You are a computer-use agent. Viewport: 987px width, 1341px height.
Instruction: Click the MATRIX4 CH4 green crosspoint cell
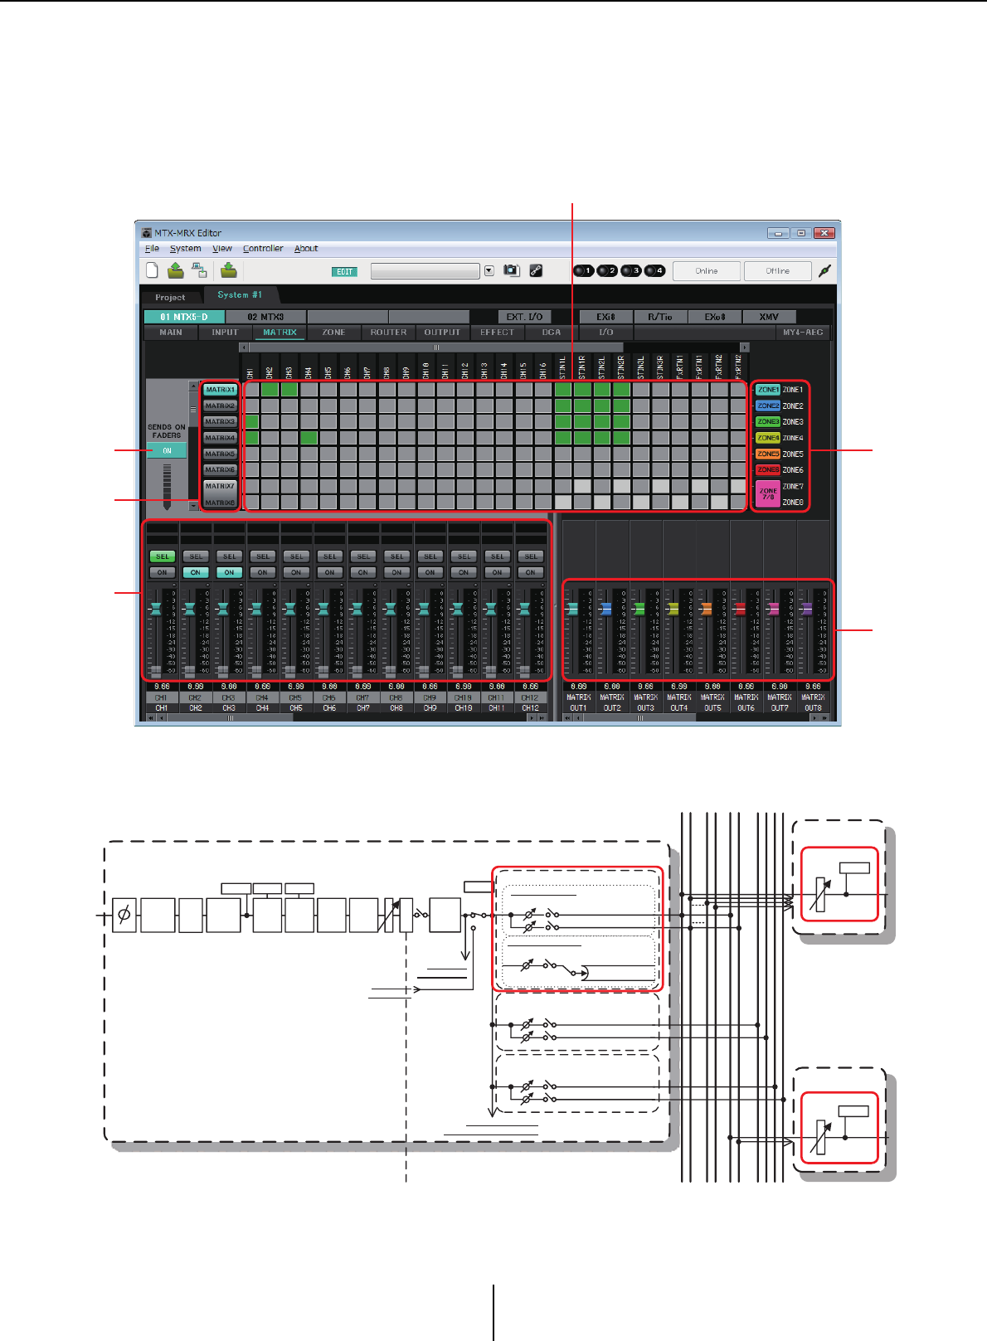click(x=309, y=438)
